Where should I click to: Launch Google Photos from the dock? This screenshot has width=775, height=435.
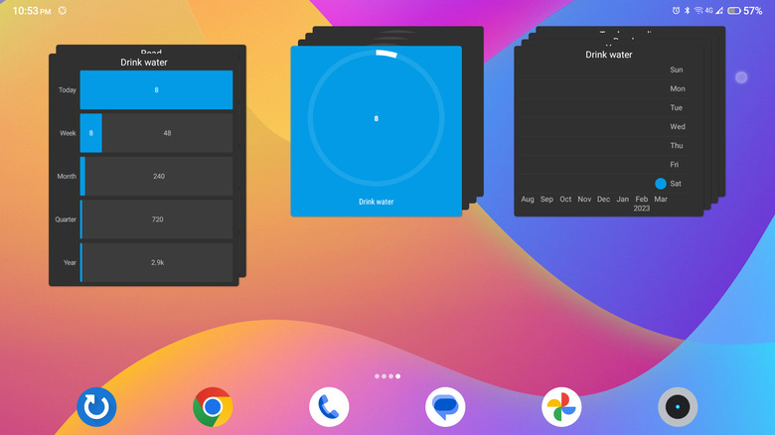[x=561, y=407]
